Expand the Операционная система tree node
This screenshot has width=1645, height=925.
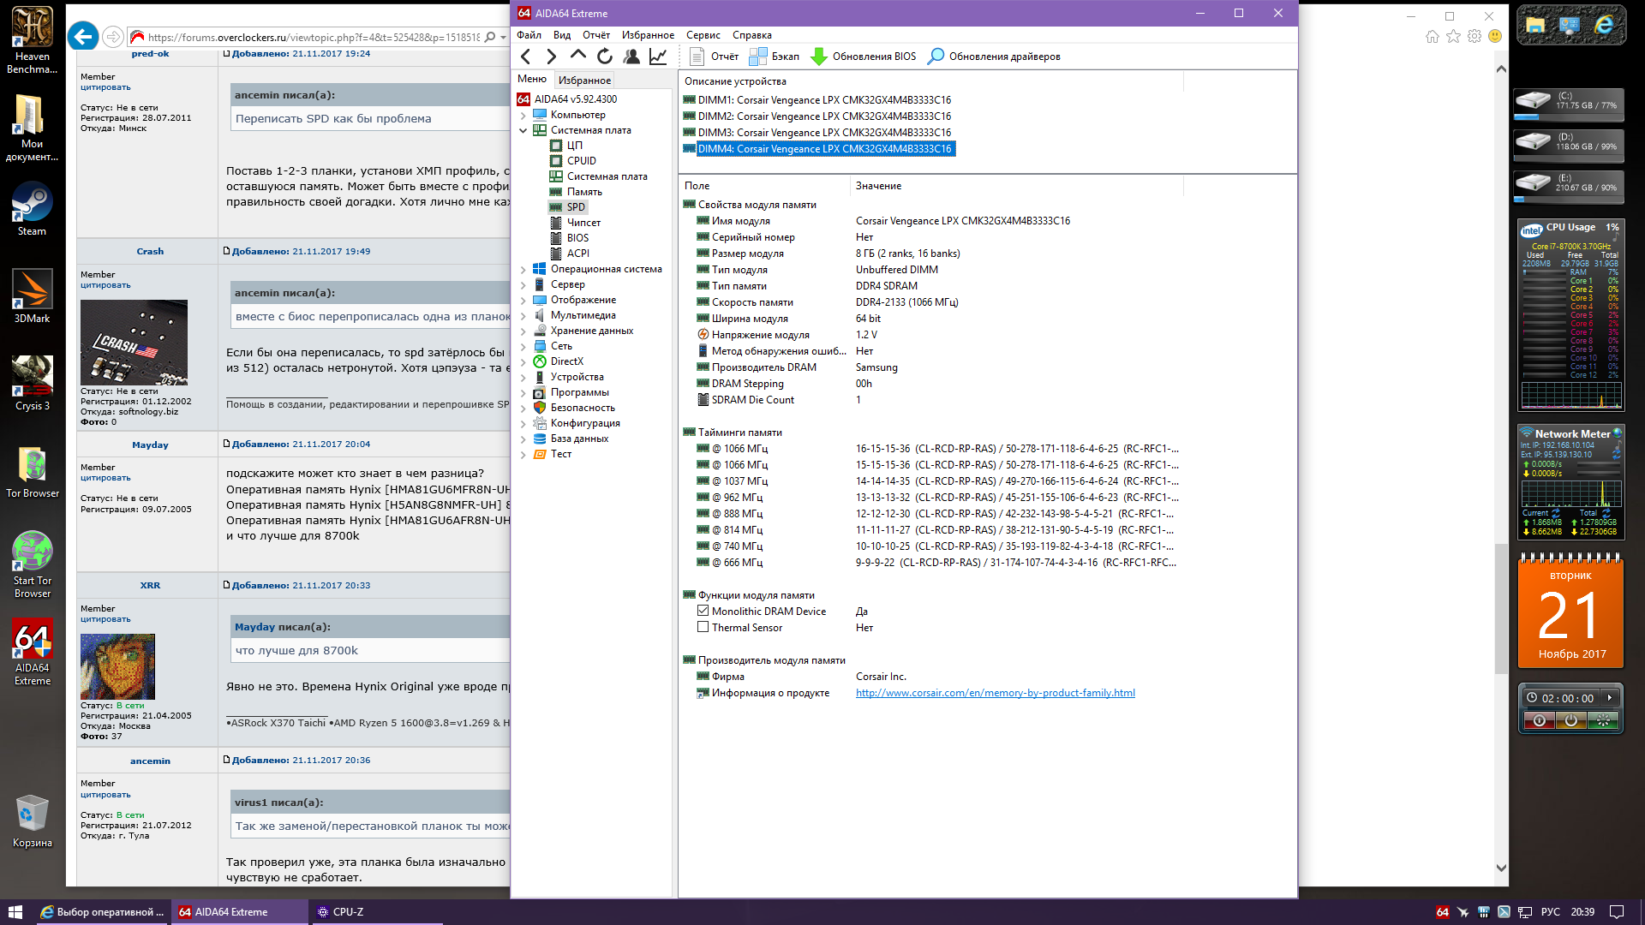coord(523,269)
